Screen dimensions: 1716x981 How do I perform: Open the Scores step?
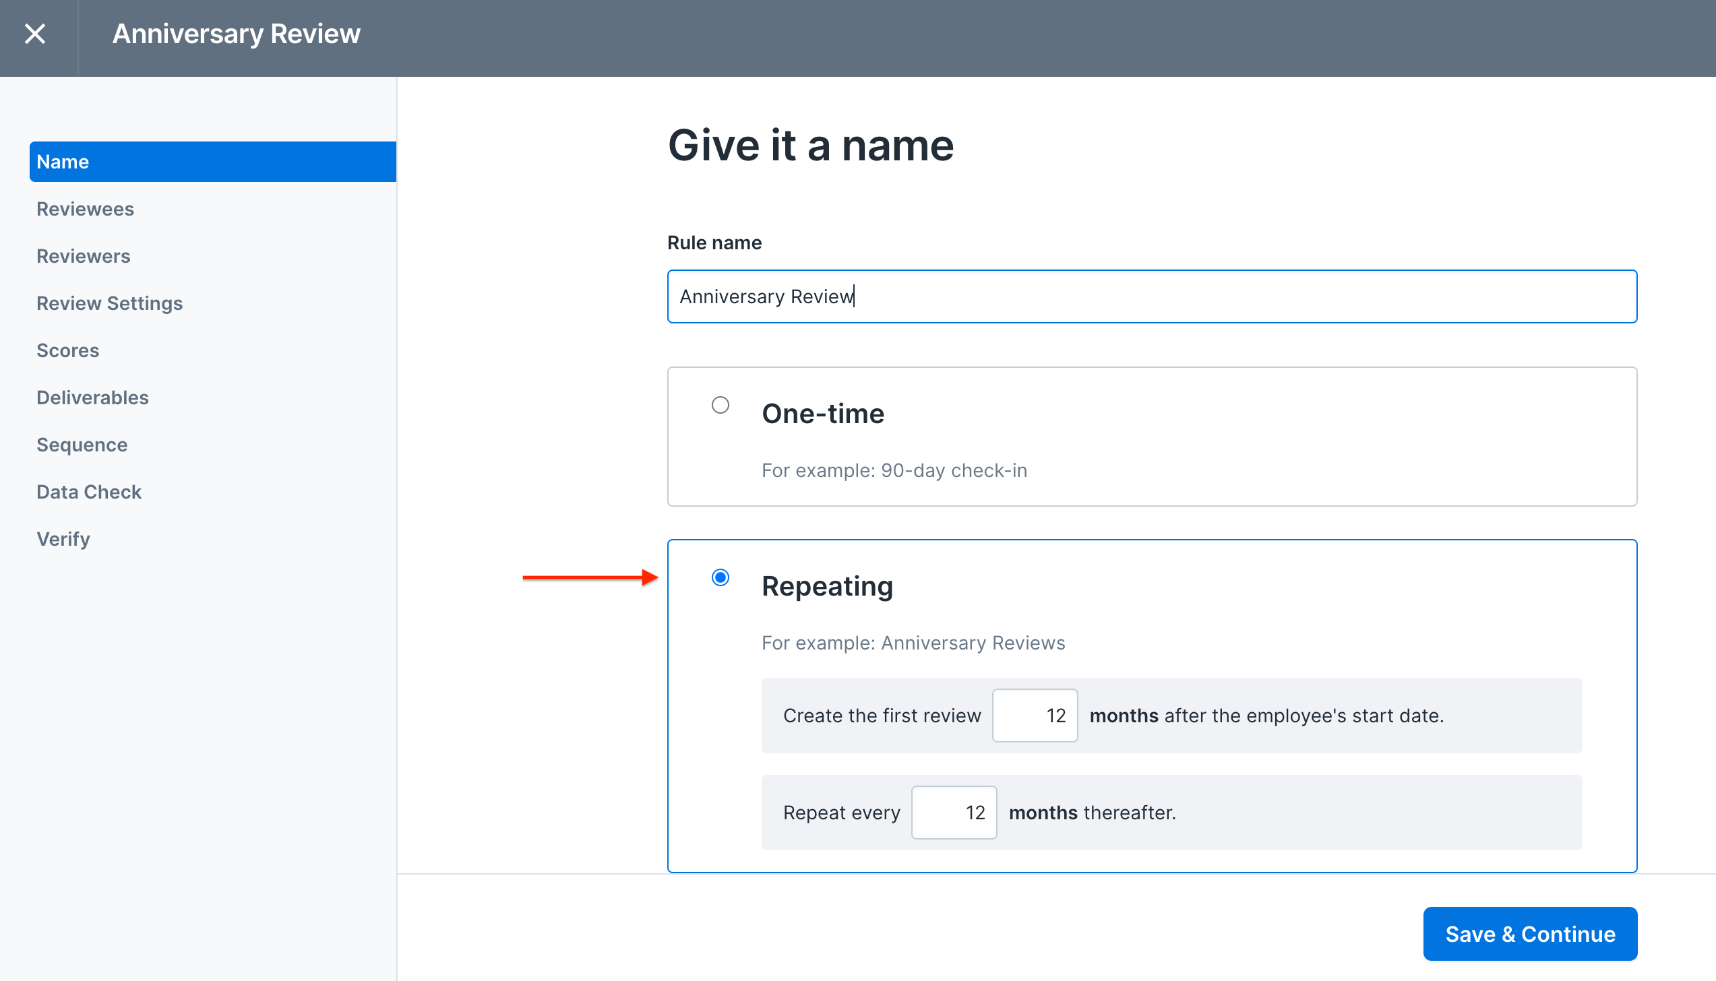click(68, 350)
